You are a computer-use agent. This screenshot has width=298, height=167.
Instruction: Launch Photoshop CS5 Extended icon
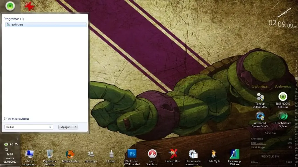coord(132,158)
